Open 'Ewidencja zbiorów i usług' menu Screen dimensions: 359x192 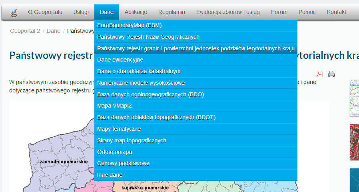[228, 12]
